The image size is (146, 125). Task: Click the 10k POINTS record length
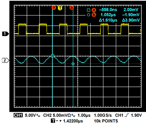[106, 121]
